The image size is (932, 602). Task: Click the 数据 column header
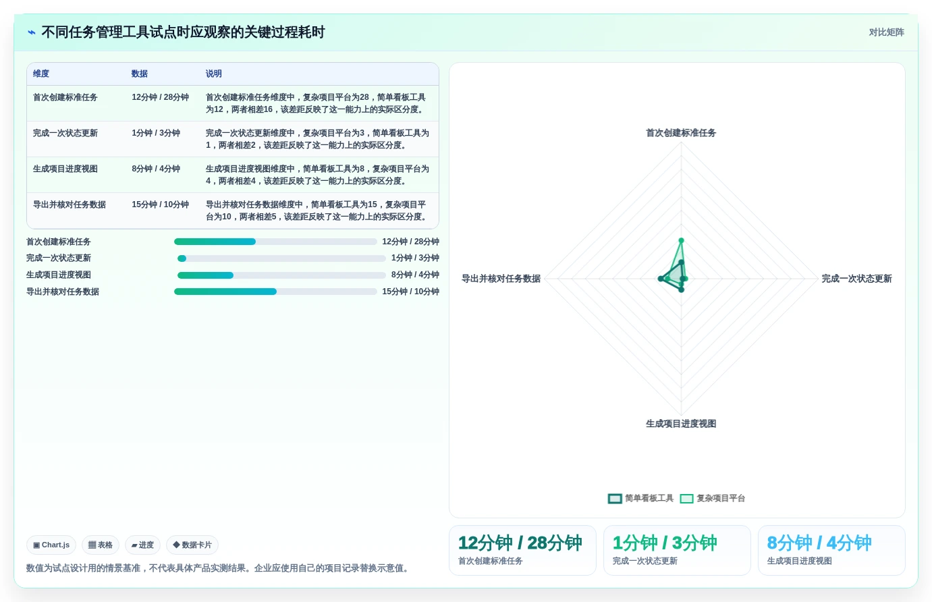pyautogui.click(x=140, y=74)
